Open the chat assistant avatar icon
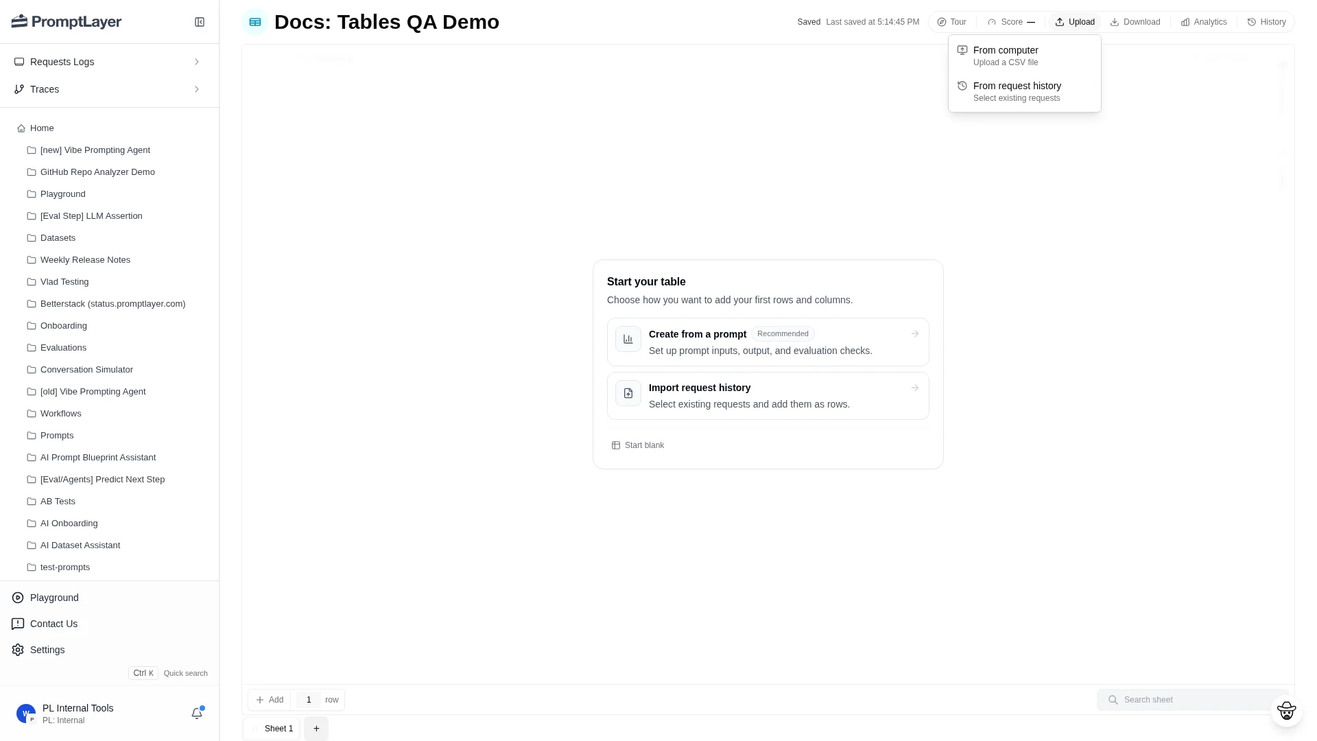The width and height of the screenshot is (1317, 741). [1286, 711]
